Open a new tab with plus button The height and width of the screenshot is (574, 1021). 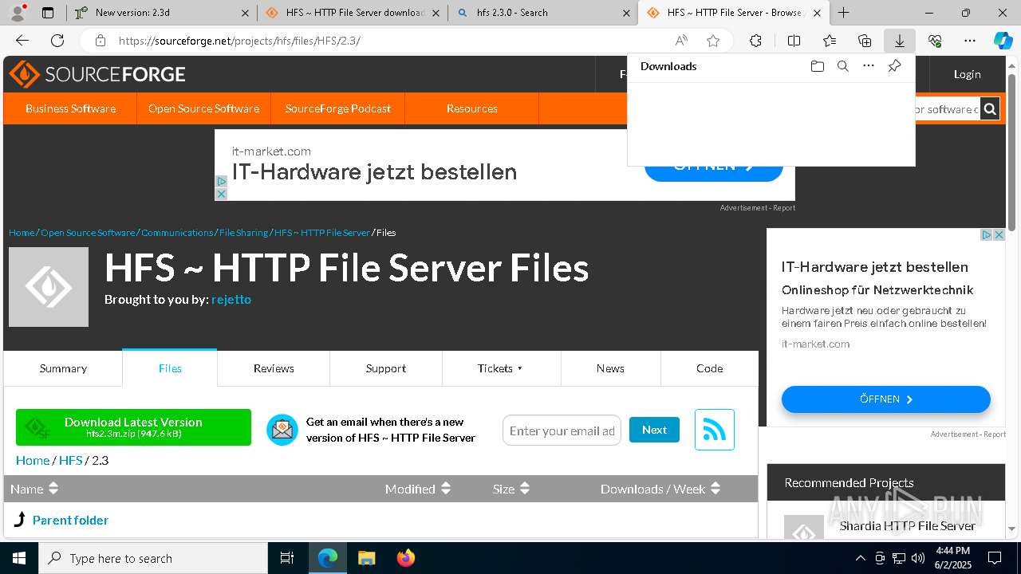point(843,13)
